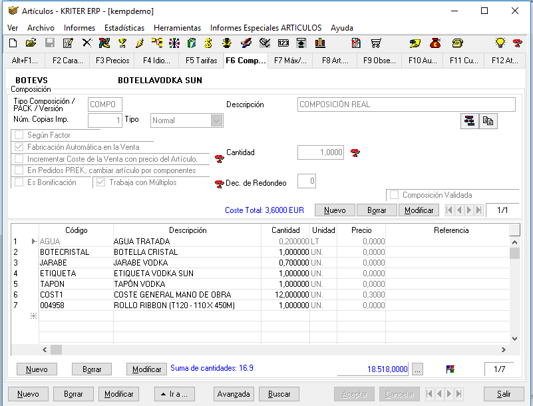
Task: Toggle the Trabaja con Múltiplos checkbox
Action: [100, 182]
